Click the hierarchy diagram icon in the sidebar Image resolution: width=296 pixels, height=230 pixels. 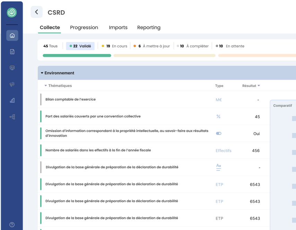[x=12, y=117]
